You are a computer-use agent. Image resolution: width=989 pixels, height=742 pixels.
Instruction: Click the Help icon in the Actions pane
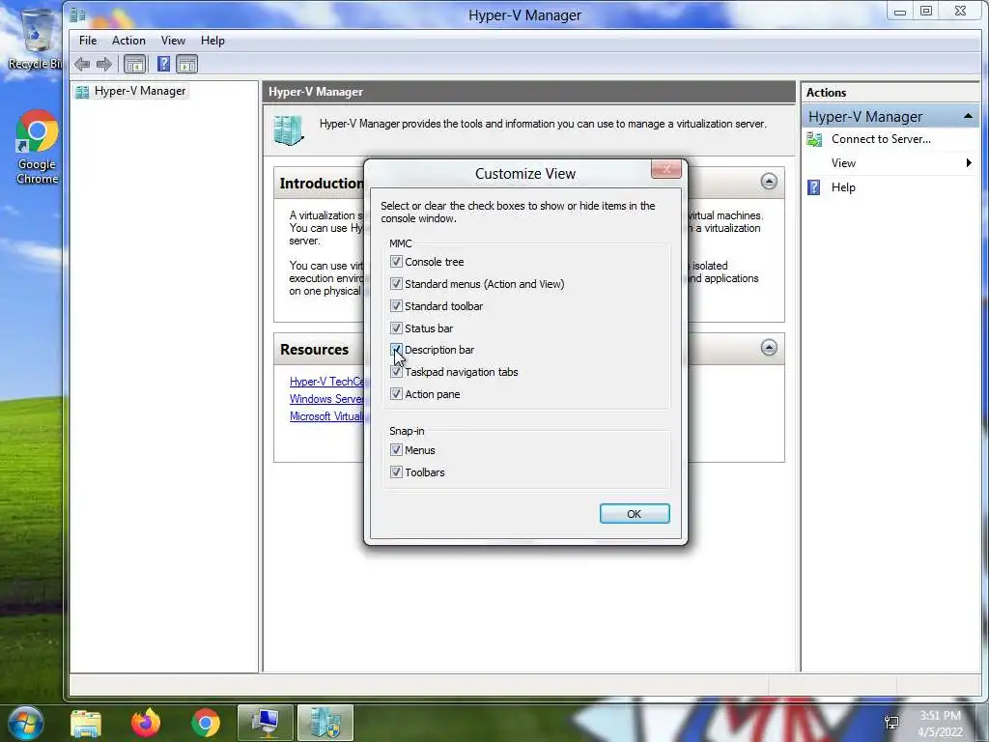(x=814, y=187)
